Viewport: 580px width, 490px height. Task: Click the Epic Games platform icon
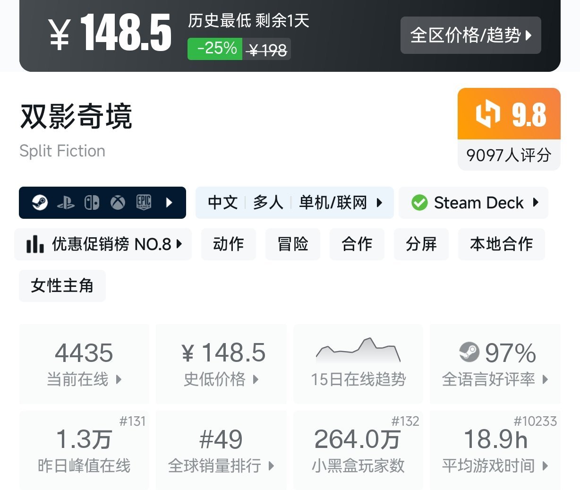point(144,203)
